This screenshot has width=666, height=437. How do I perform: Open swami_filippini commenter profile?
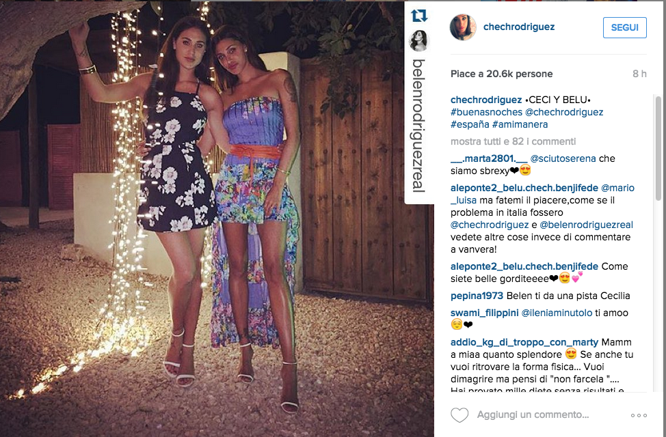pos(484,313)
